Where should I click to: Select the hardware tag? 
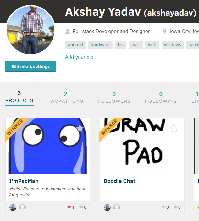[100, 45]
